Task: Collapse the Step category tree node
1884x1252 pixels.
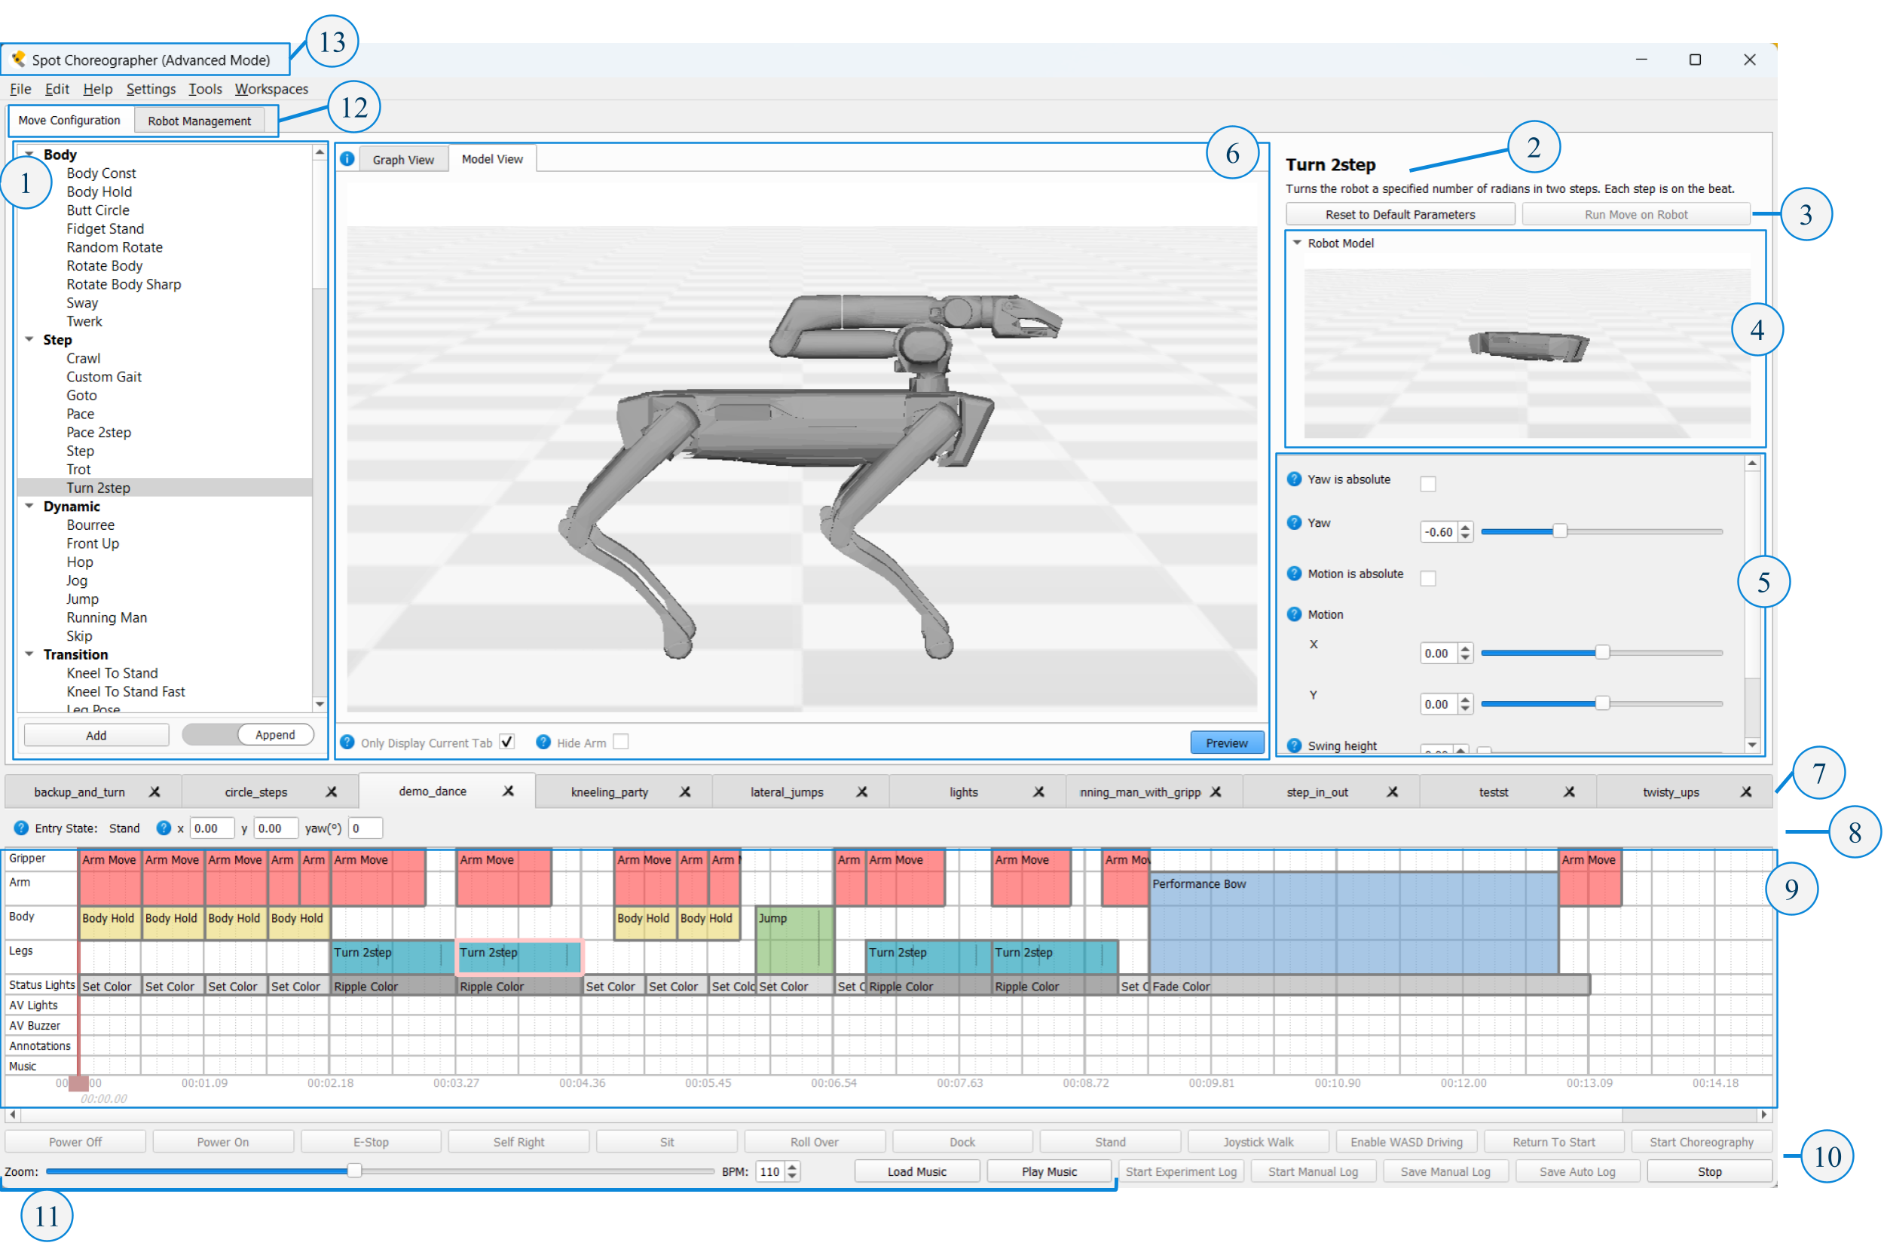Action: 29,339
